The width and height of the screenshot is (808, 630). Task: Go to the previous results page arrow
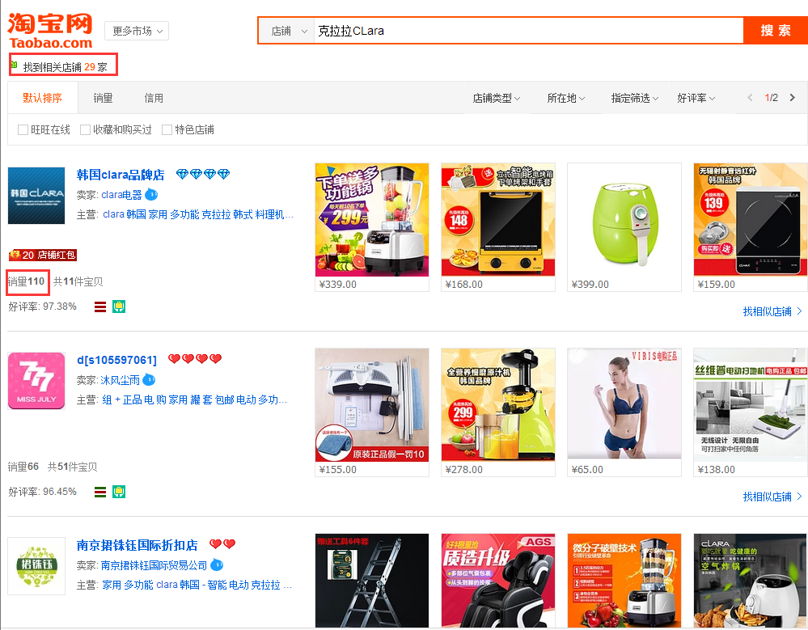click(750, 97)
